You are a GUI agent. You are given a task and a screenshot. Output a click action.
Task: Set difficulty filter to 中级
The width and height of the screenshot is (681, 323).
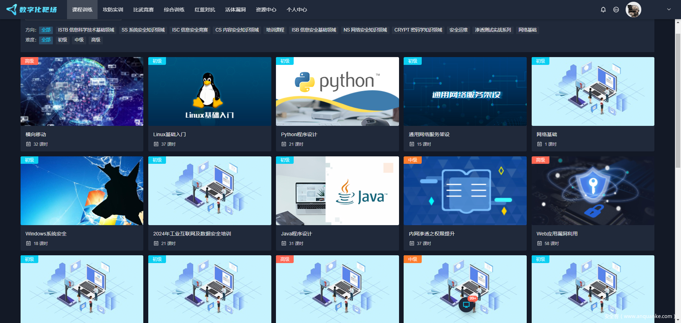click(79, 40)
